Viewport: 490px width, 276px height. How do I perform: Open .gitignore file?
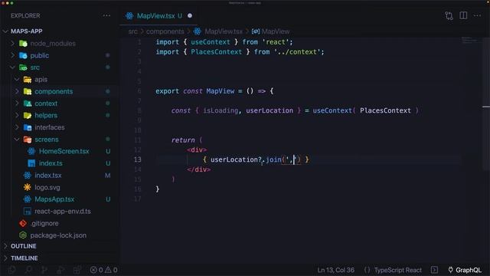(x=44, y=223)
